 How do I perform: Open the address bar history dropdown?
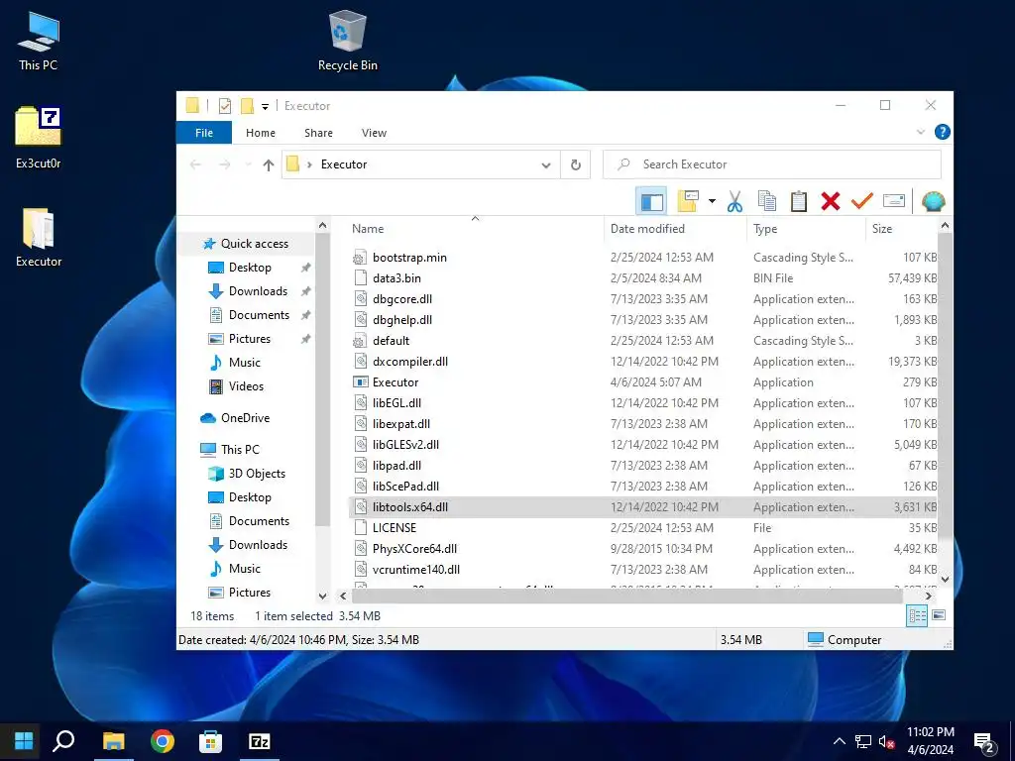pos(546,165)
